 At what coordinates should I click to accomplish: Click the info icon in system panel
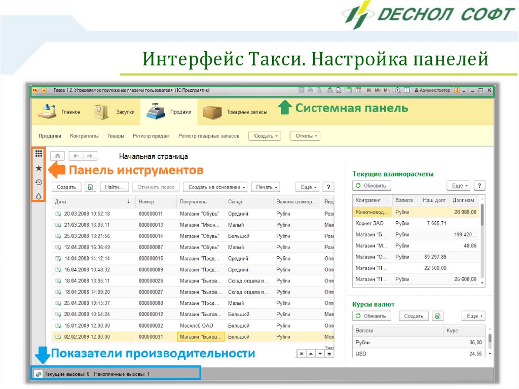coord(457,90)
